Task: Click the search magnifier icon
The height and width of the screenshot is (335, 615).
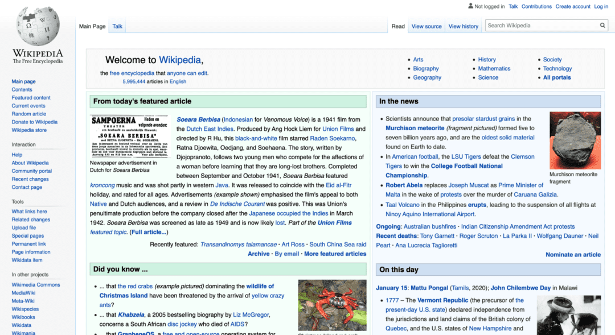Action: [x=602, y=26]
